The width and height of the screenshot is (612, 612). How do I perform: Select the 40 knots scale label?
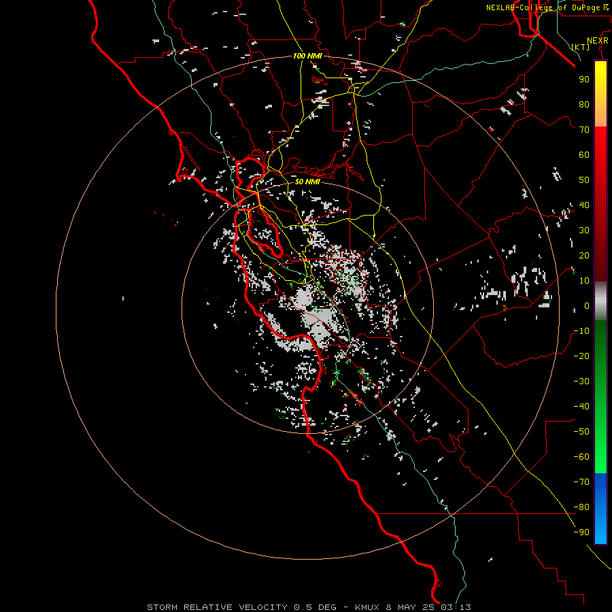(584, 205)
